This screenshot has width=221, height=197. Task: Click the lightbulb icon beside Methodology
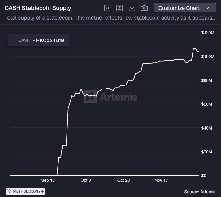pos(10,191)
